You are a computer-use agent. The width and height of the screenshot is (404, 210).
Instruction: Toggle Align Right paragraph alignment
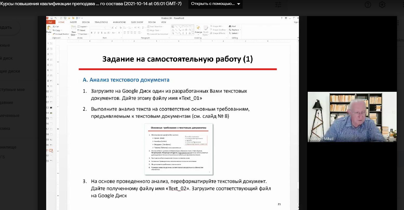tap(131, 33)
